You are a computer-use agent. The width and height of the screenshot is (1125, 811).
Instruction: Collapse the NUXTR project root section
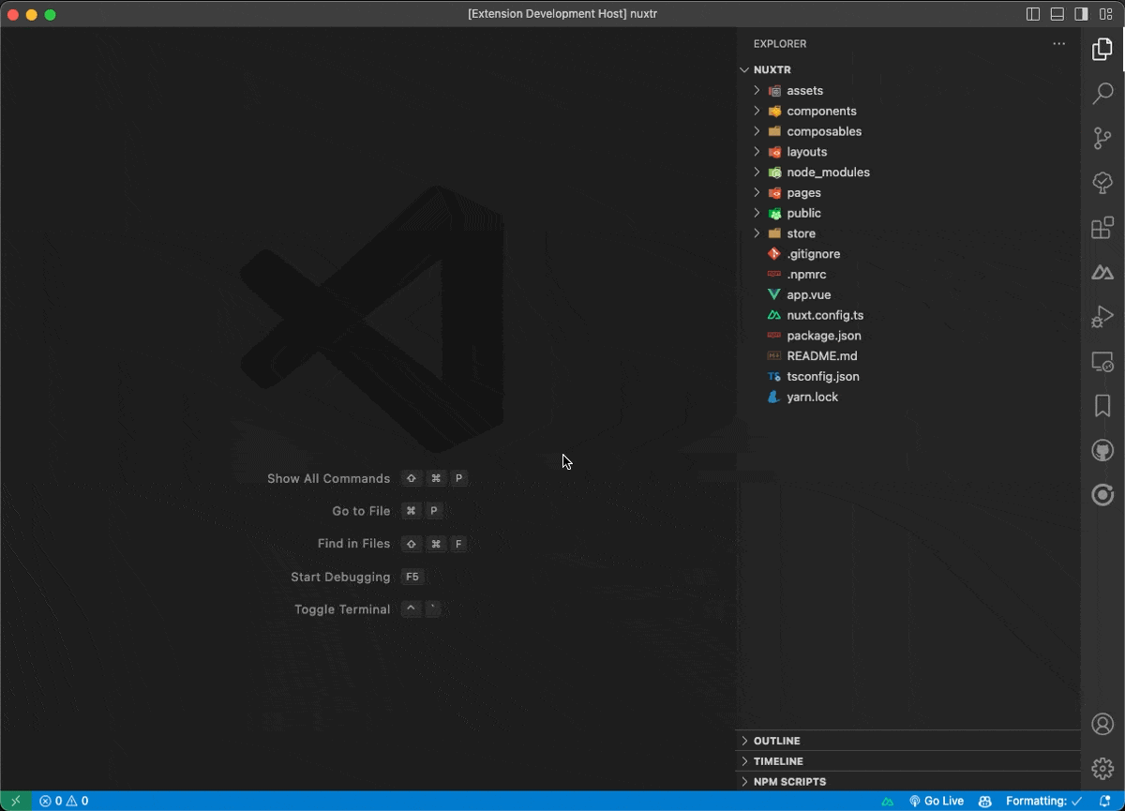pos(907,70)
